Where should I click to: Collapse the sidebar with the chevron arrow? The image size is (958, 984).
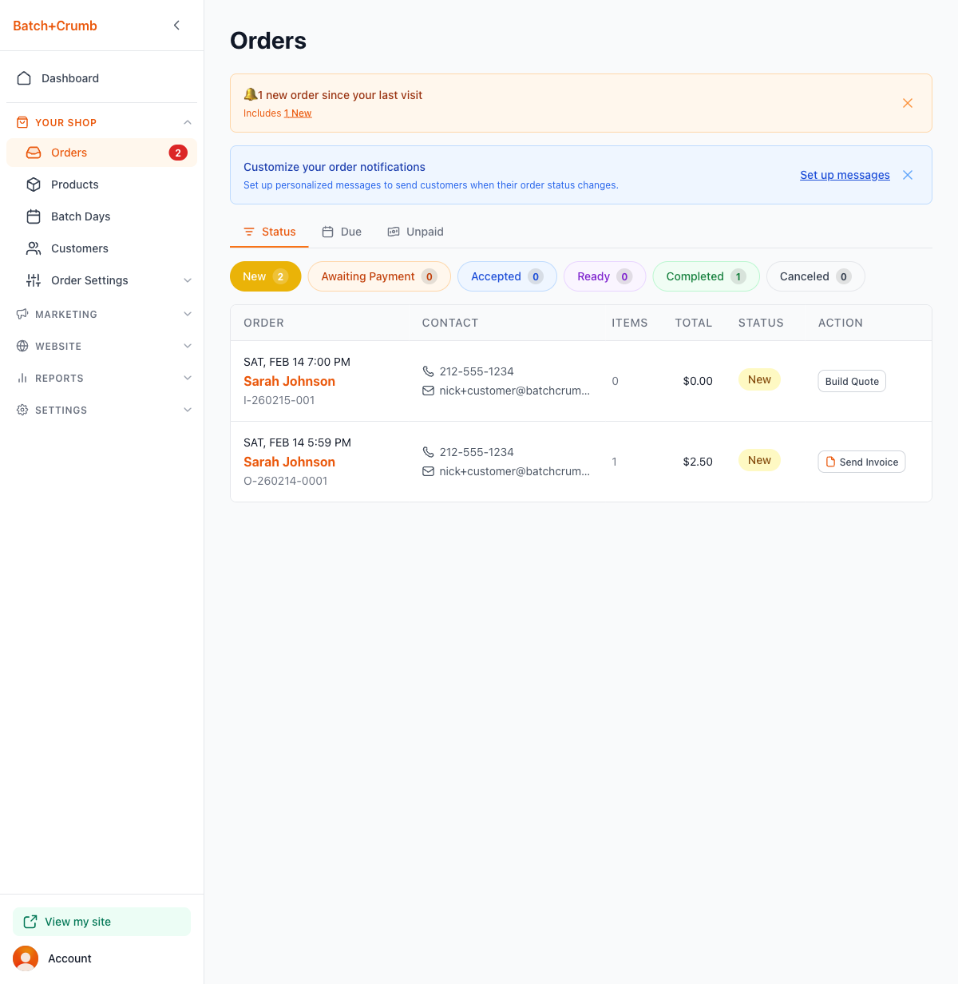[176, 26]
